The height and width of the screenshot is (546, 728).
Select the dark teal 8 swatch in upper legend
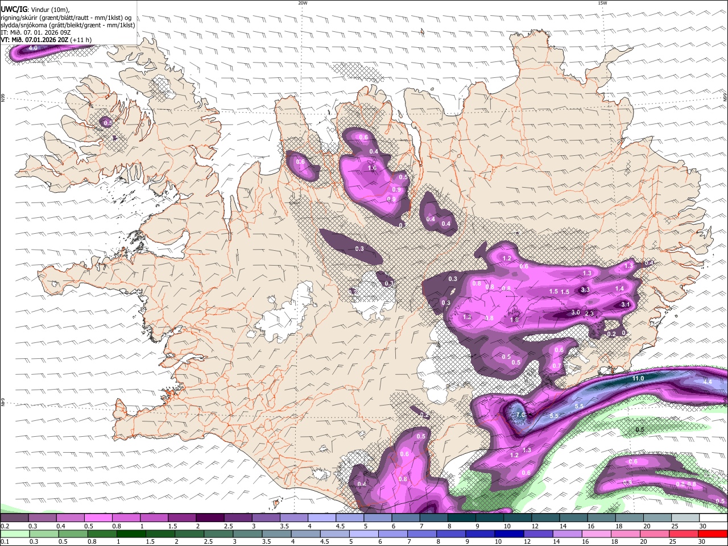461,518
